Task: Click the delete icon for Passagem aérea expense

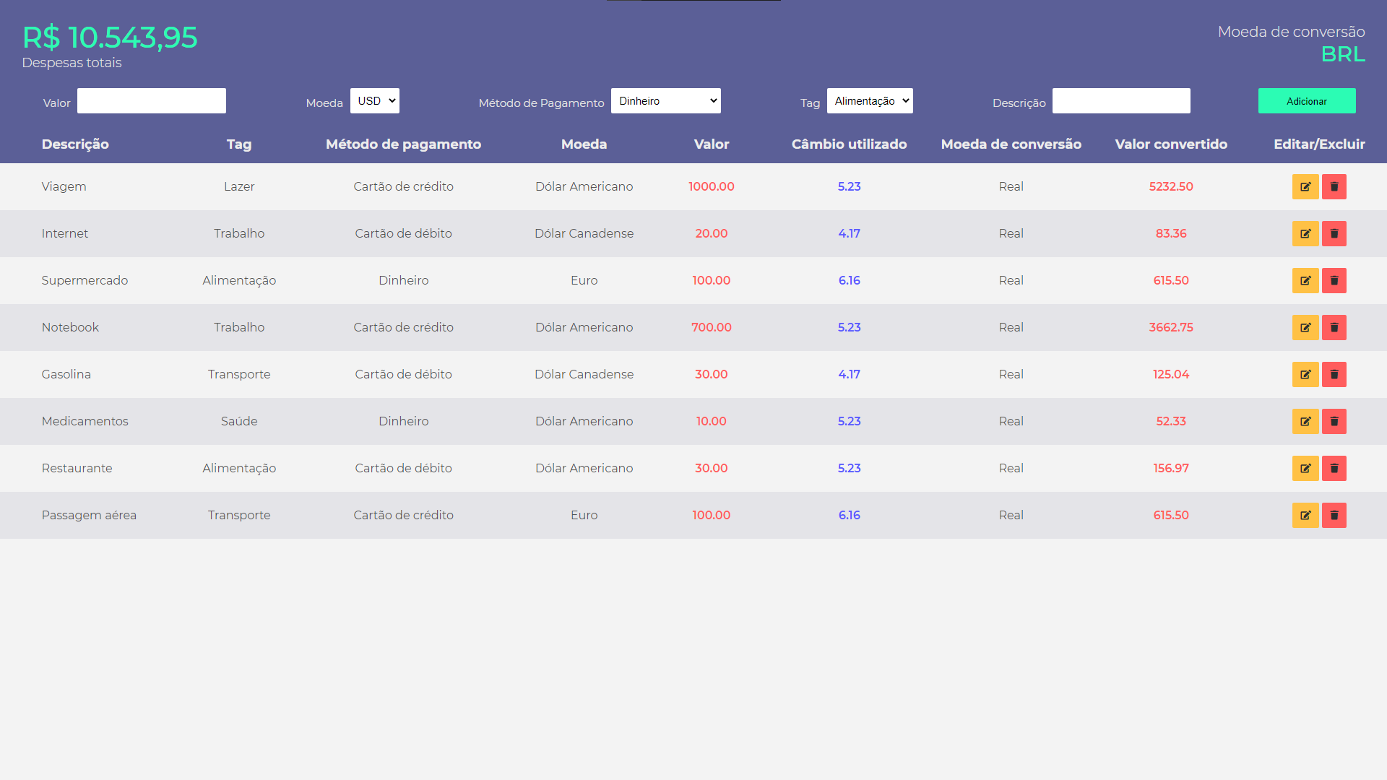Action: click(1334, 514)
